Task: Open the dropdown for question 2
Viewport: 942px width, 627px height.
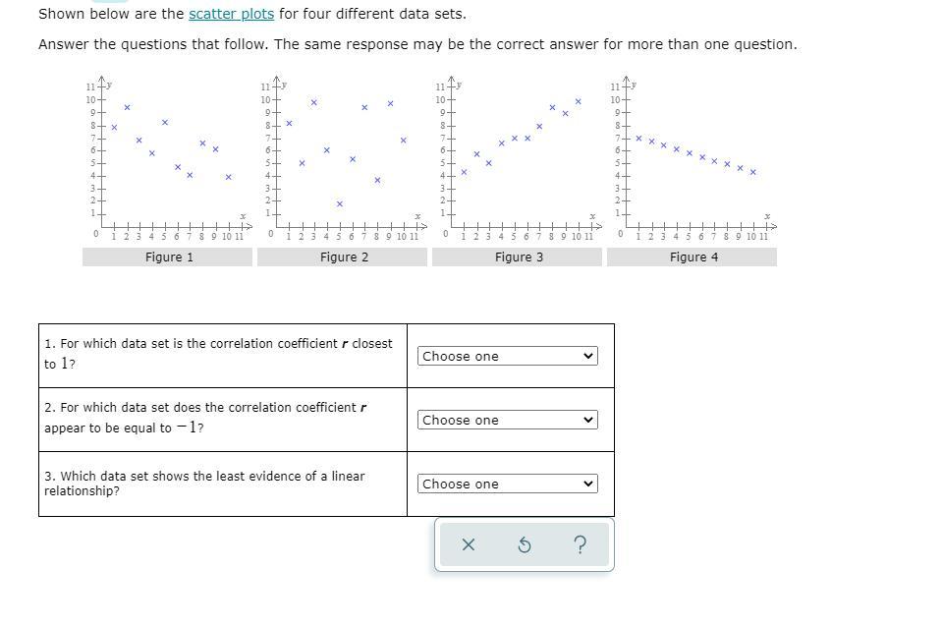Action: click(x=508, y=420)
